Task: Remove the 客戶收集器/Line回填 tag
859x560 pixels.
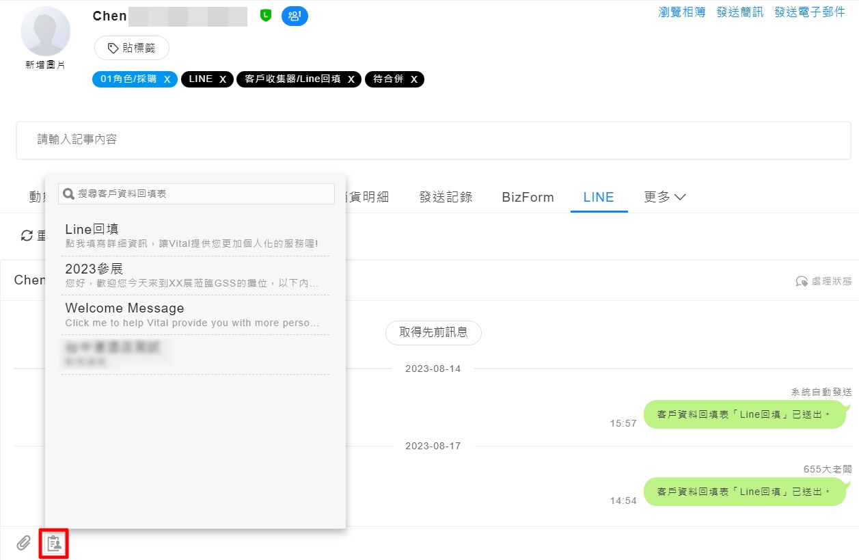Action: [351, 79]
